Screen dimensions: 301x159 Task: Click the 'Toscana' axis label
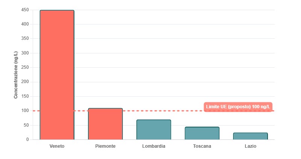tap(202, 146)
